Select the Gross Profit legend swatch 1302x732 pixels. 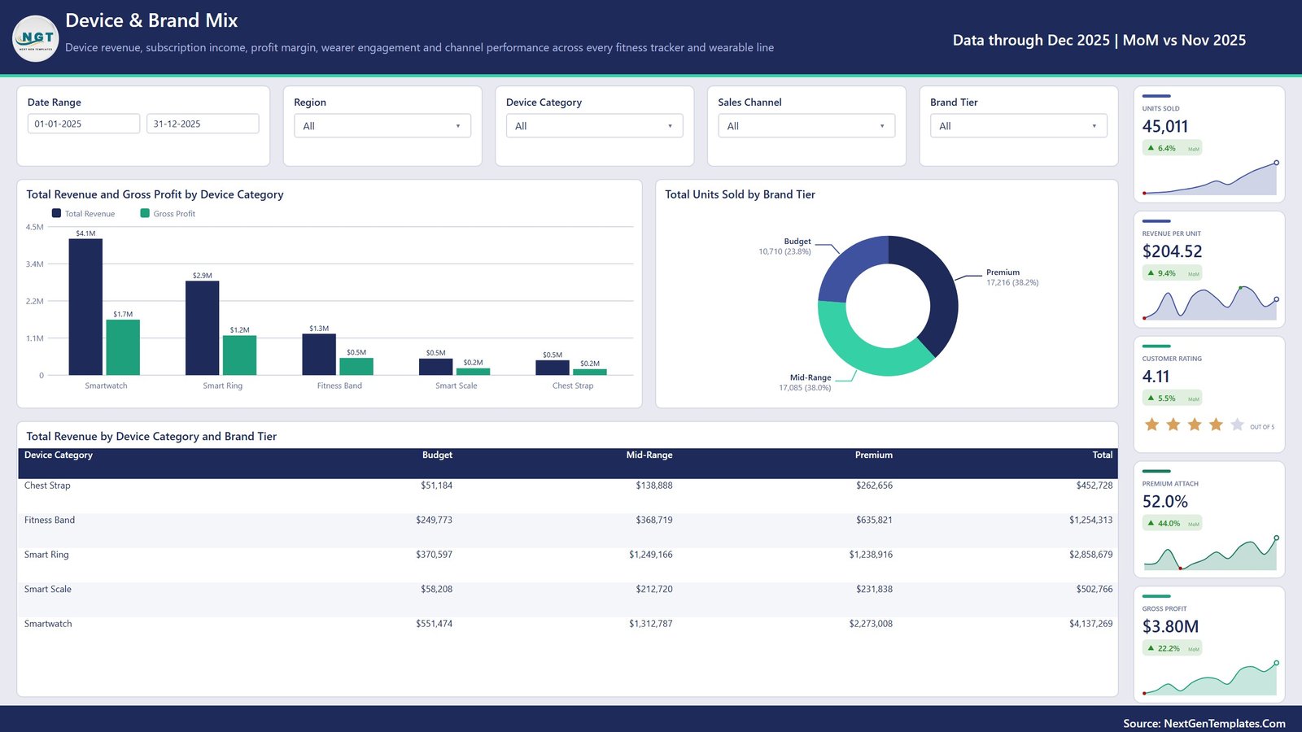click(x=145, y=213)
